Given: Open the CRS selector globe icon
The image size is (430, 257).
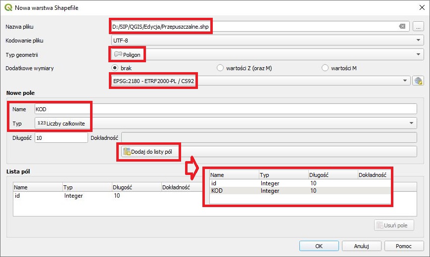Looking at the screenshot, I should [x=419, y=81].
